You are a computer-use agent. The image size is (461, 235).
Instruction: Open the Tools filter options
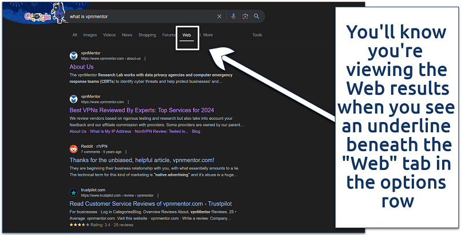point(257,35)
